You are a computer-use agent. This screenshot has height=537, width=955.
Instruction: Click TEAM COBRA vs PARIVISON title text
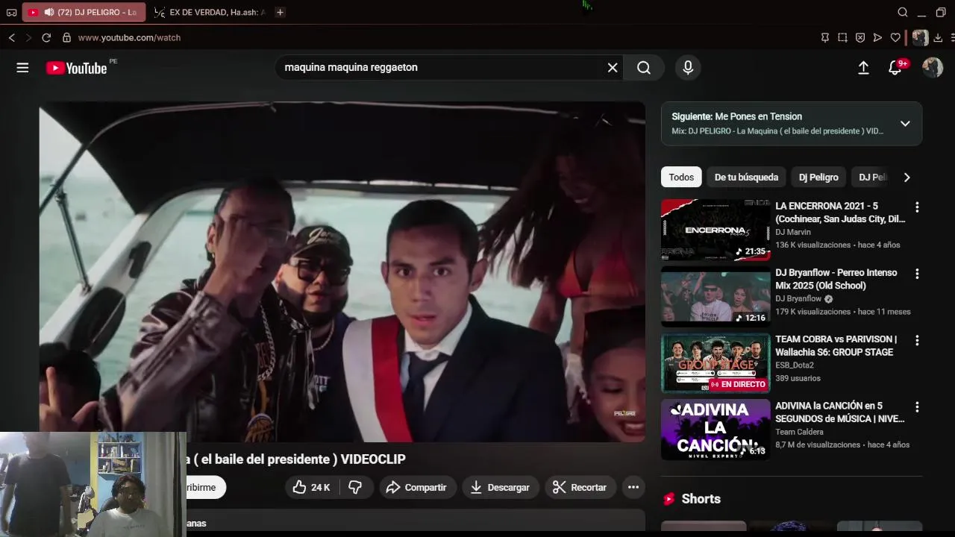tap(836, 345)
